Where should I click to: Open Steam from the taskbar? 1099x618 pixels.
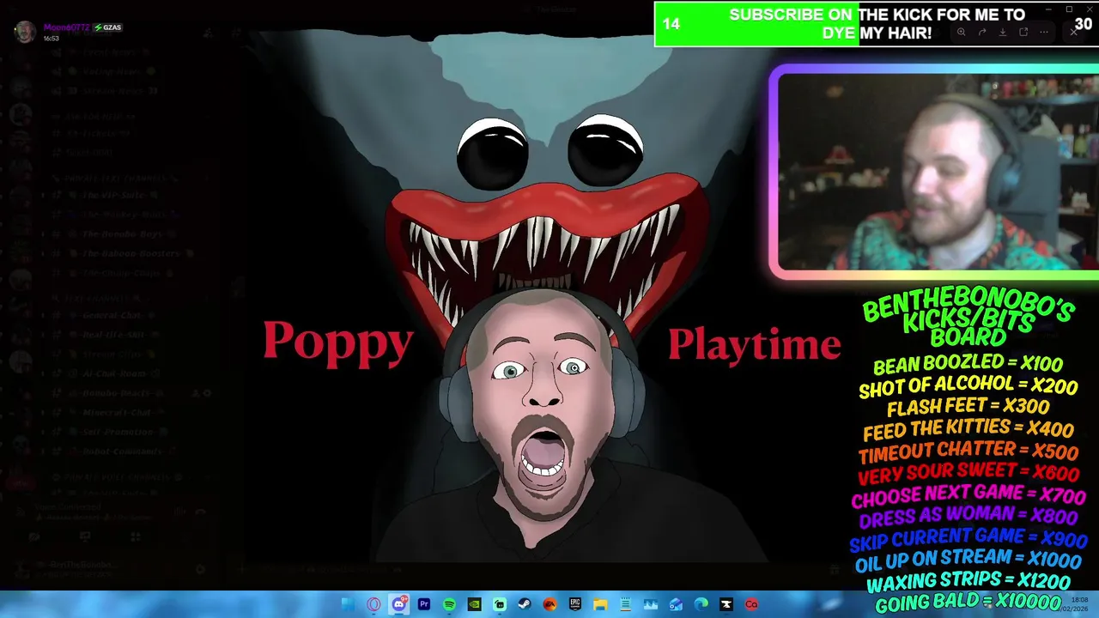[x=525, y=604]
